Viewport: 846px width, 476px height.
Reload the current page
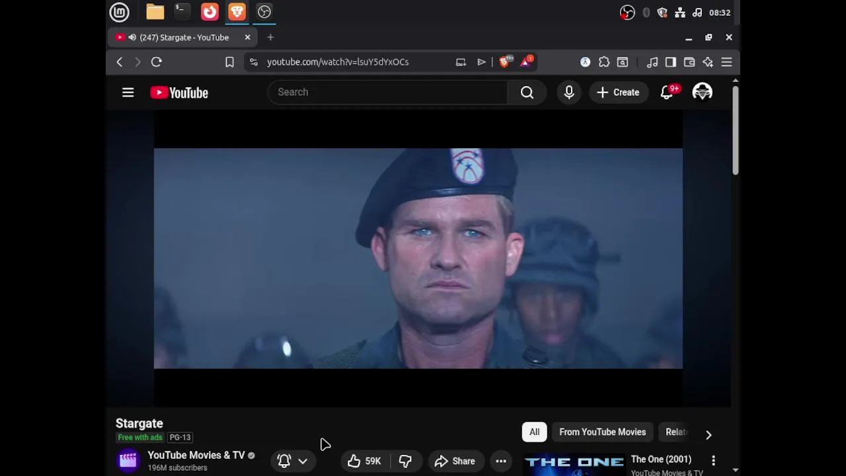pyautogui.click(x=157, y=61)
